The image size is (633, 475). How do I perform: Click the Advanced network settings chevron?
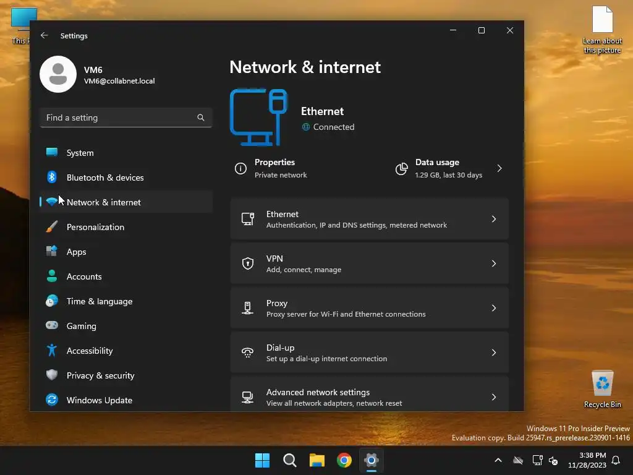click(x=494, y=397)
